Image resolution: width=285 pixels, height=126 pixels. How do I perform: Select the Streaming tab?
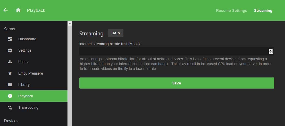pos(263,11)
